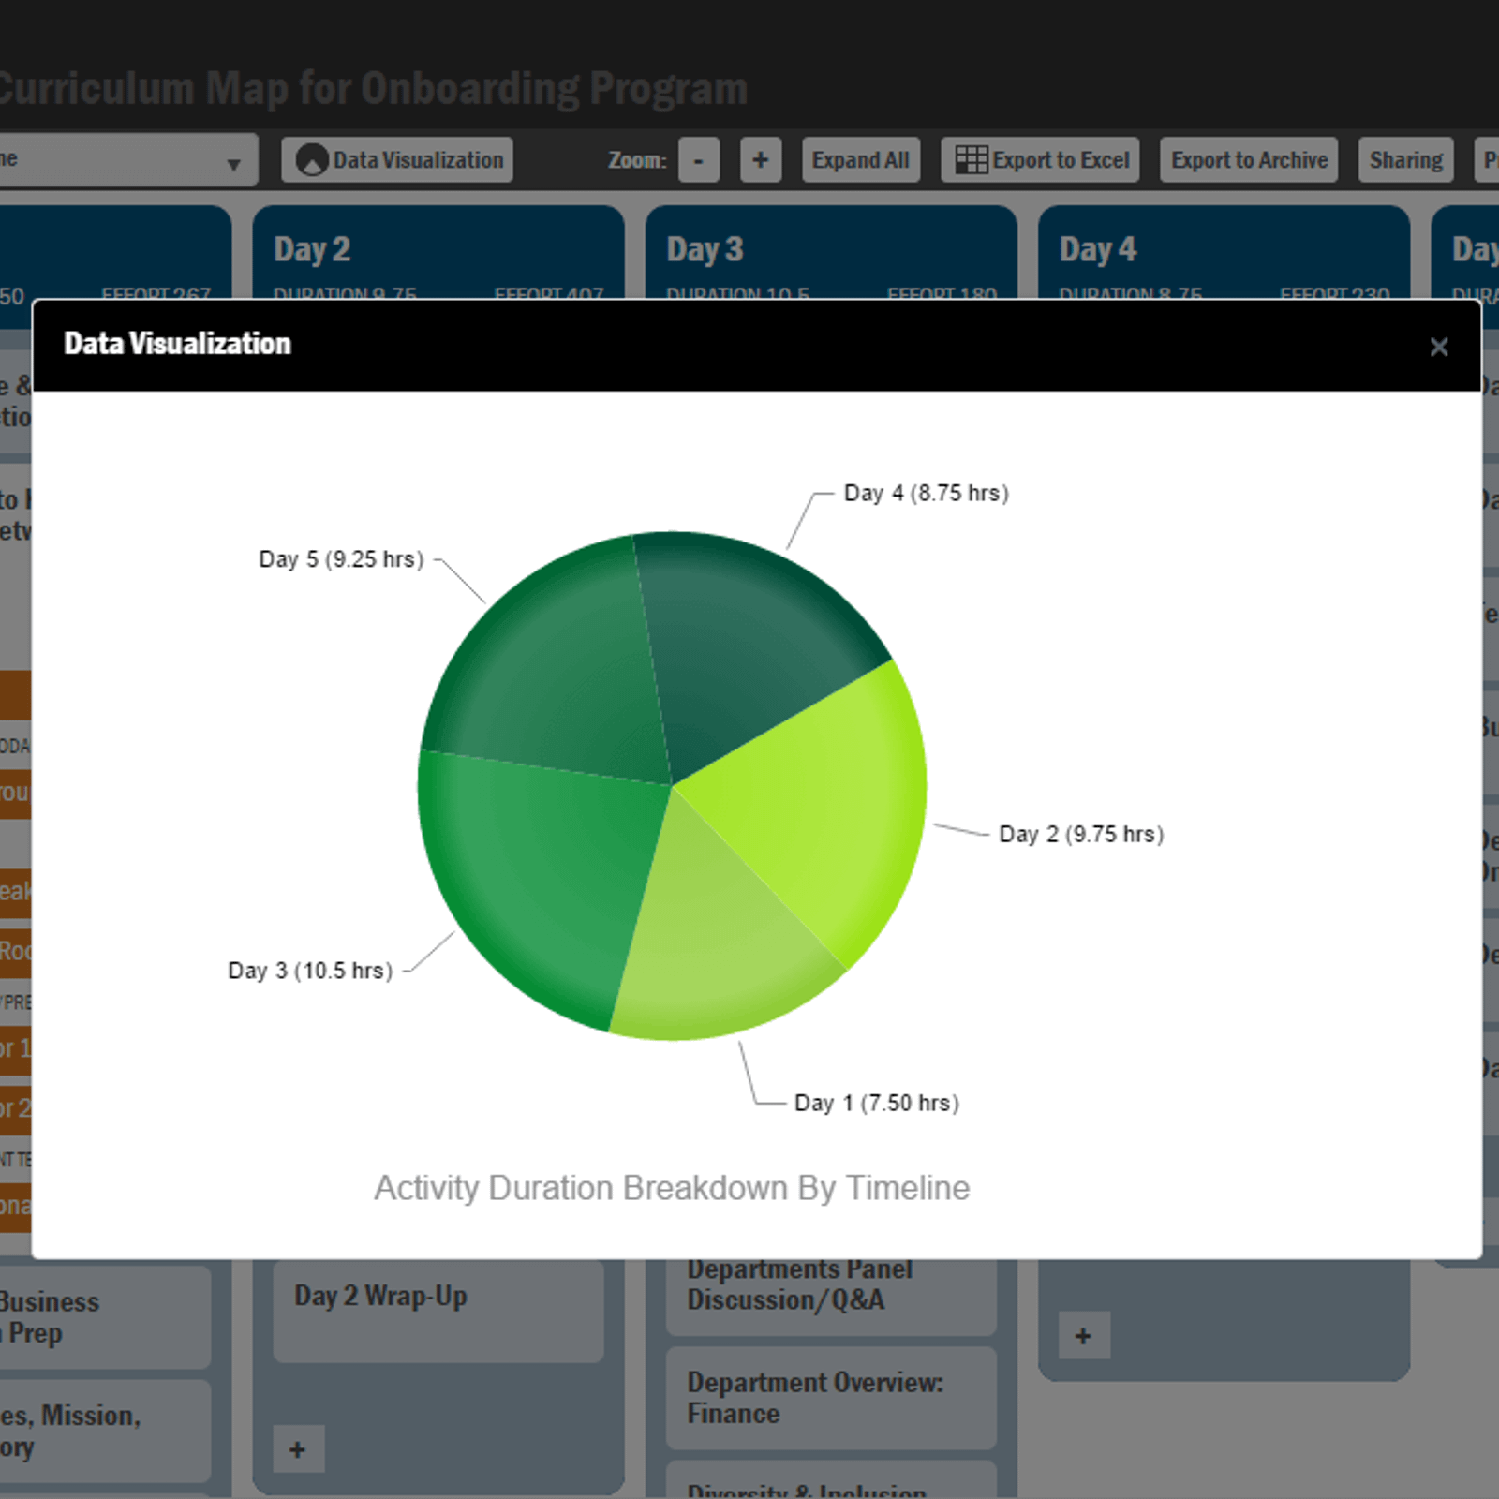Click the Expand All button
The image size is (1499, 1499).
click(861, 160)
